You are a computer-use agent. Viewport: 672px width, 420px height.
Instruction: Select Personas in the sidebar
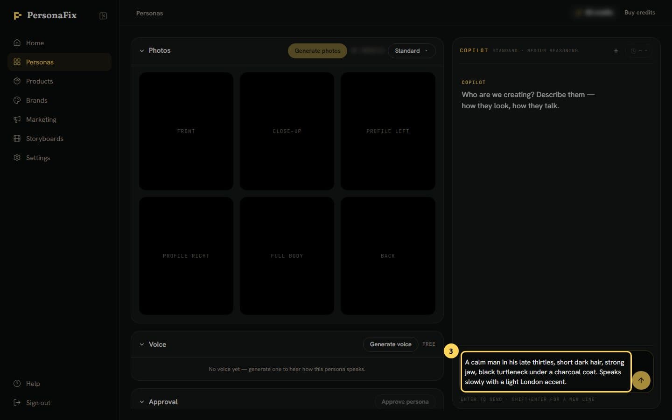coord(59,62)
